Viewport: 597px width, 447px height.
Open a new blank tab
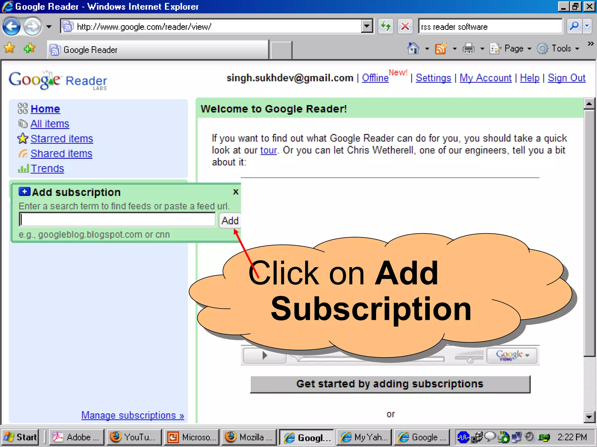[281, 50]
